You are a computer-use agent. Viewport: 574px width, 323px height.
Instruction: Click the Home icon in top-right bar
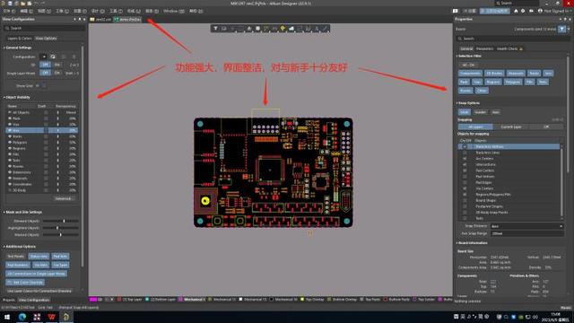(x=516, y=11)
